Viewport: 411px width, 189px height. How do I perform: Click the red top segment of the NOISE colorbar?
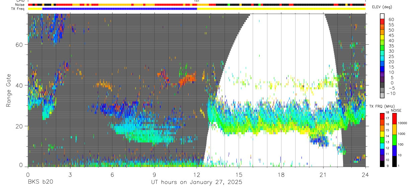pyautogui.click(x=394, y=119)
